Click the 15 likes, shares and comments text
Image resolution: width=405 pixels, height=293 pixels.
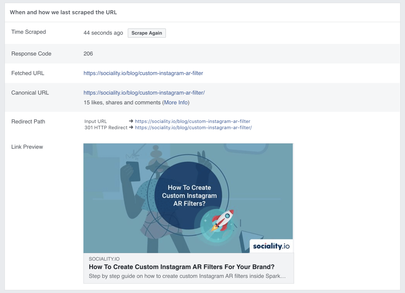pyautogui.click(x=123, y=102)
